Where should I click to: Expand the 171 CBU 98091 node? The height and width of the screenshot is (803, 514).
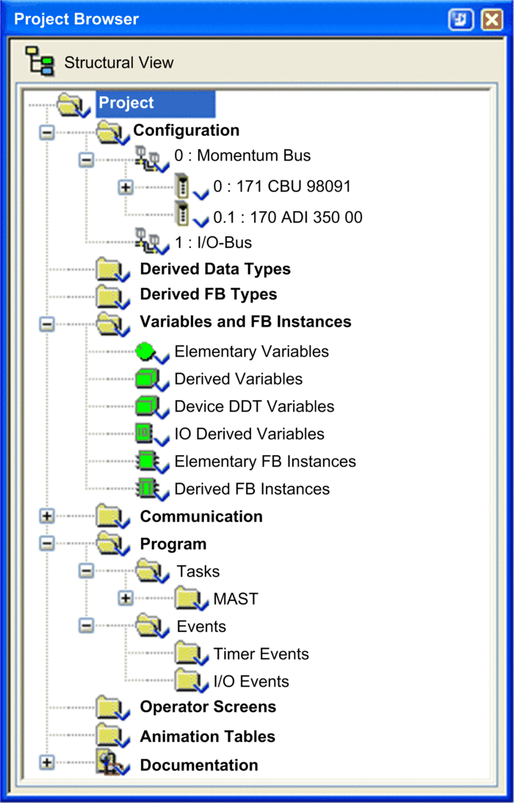click(125, 187)
